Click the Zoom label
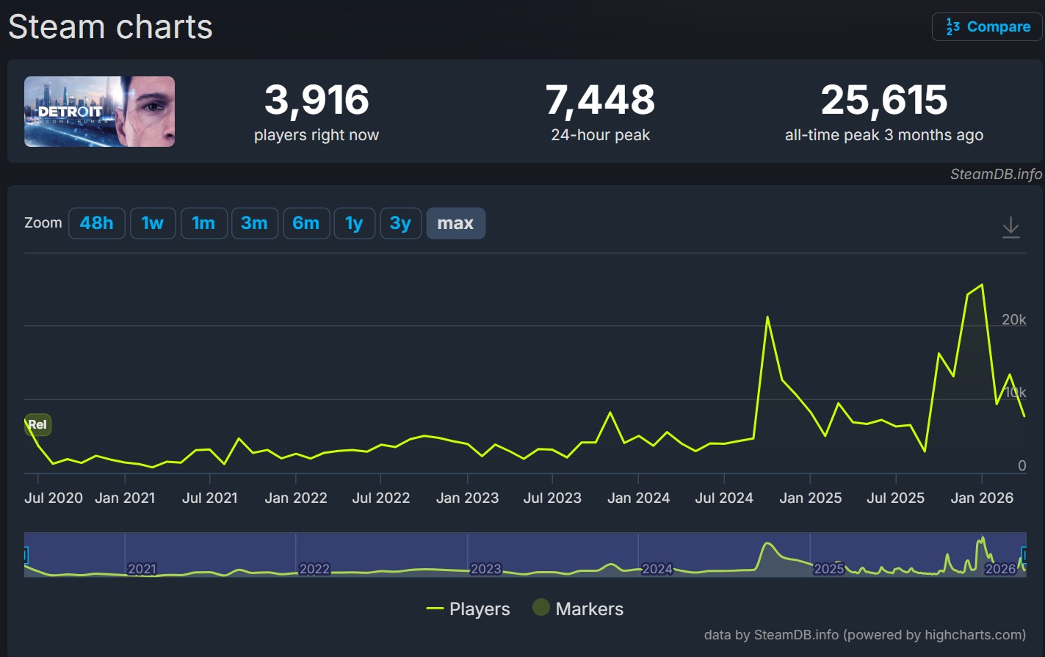Image resolution: width=1045 pixels, height=657 pixels. pyautogui.click(x=43, y=222)
